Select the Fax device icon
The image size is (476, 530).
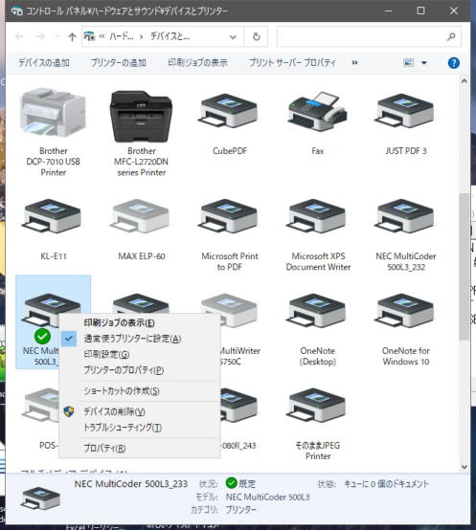coord(317,112)
